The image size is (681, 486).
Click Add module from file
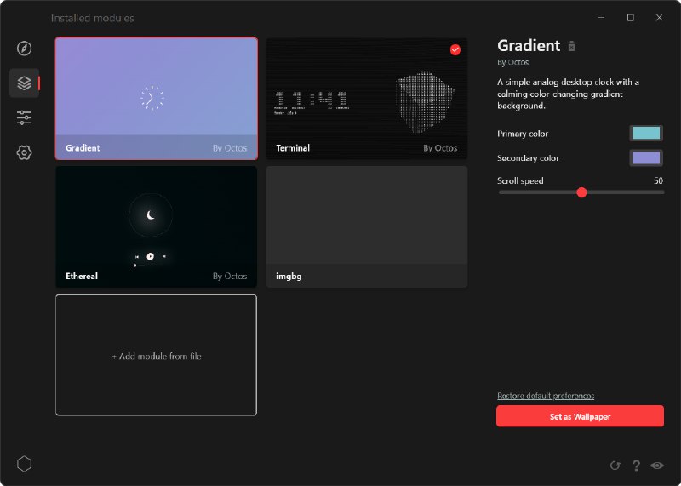click(x=156, y=356)
